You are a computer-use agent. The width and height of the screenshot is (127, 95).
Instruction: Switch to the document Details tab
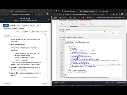90,24
